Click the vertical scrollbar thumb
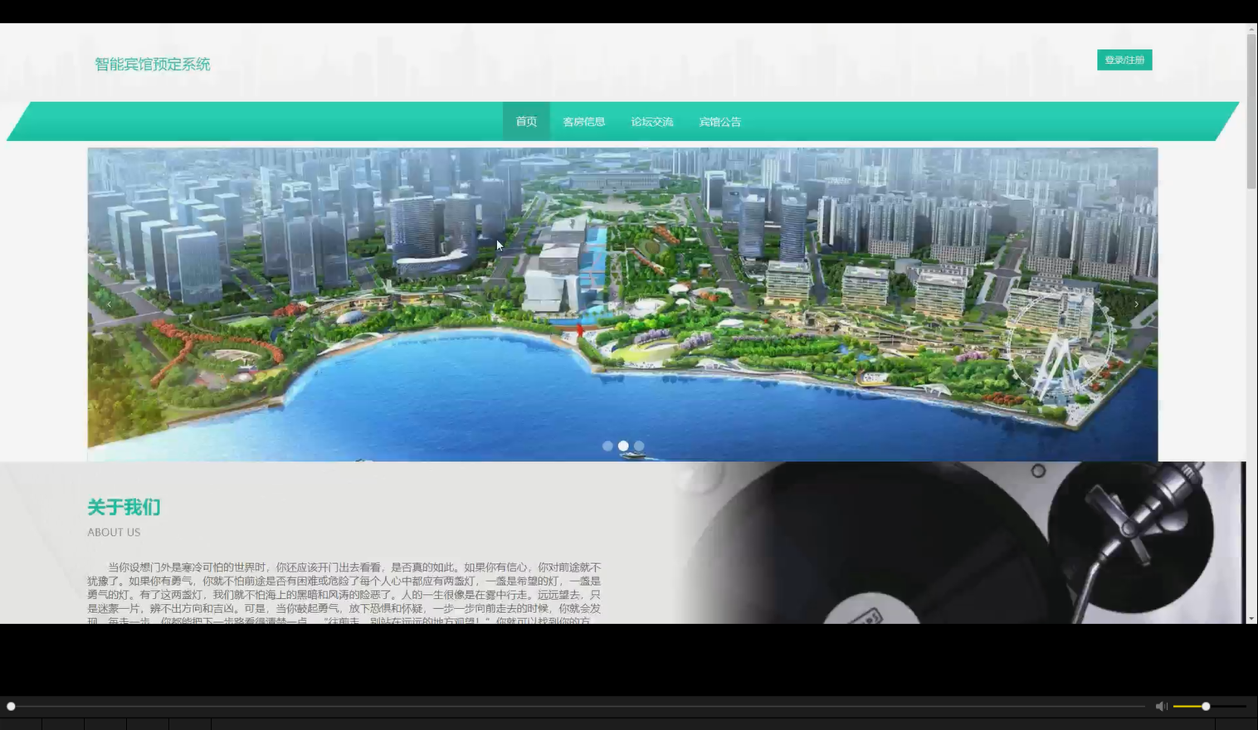Viewport: 1258px width, 730px height. (1251, 112)
